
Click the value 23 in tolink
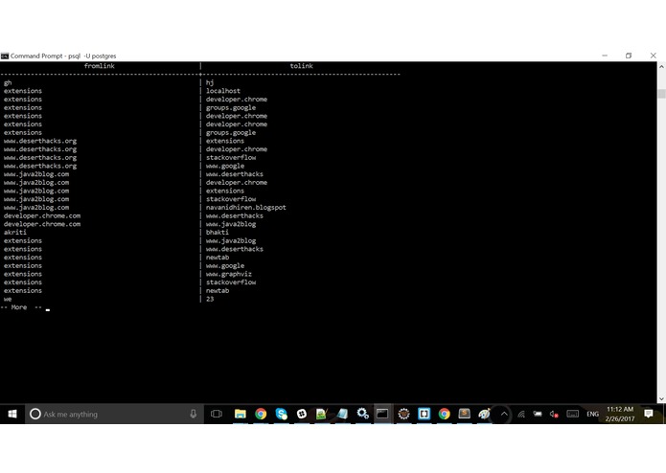coord(210,299)
